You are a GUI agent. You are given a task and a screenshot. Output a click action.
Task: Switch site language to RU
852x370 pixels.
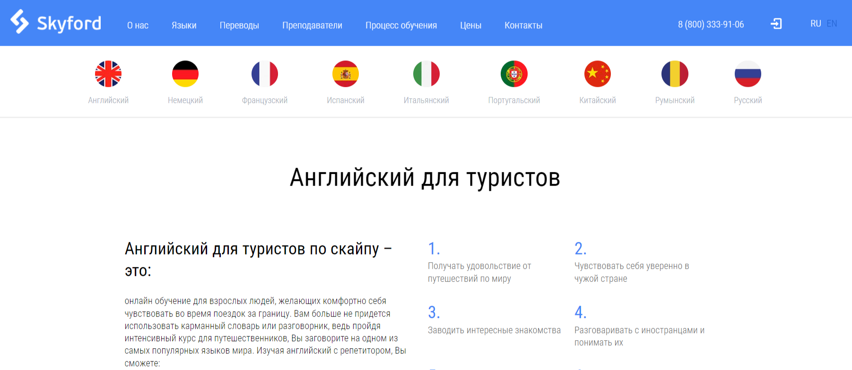point(816,24)
